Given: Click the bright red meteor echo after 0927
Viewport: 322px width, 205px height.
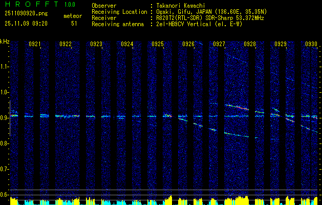Looking at the screenshot, I should (237, 107).
